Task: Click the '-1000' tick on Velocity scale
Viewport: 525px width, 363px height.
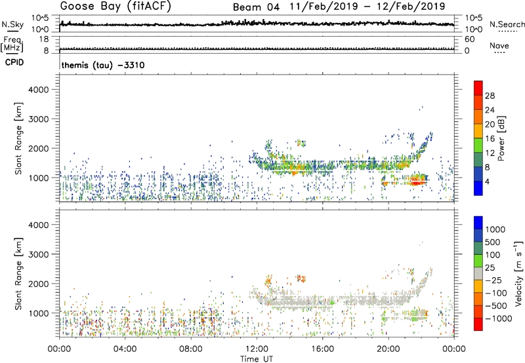Action: pos(498,318)
